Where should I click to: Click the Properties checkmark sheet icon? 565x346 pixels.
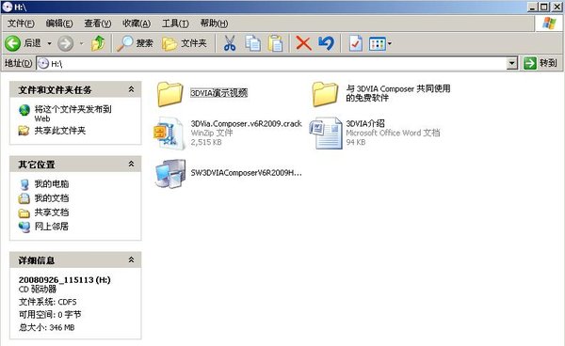(356, 43)
